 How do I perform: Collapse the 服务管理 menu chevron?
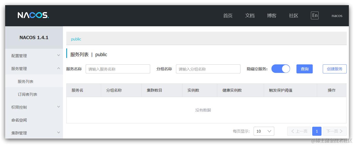click(59, 68)
